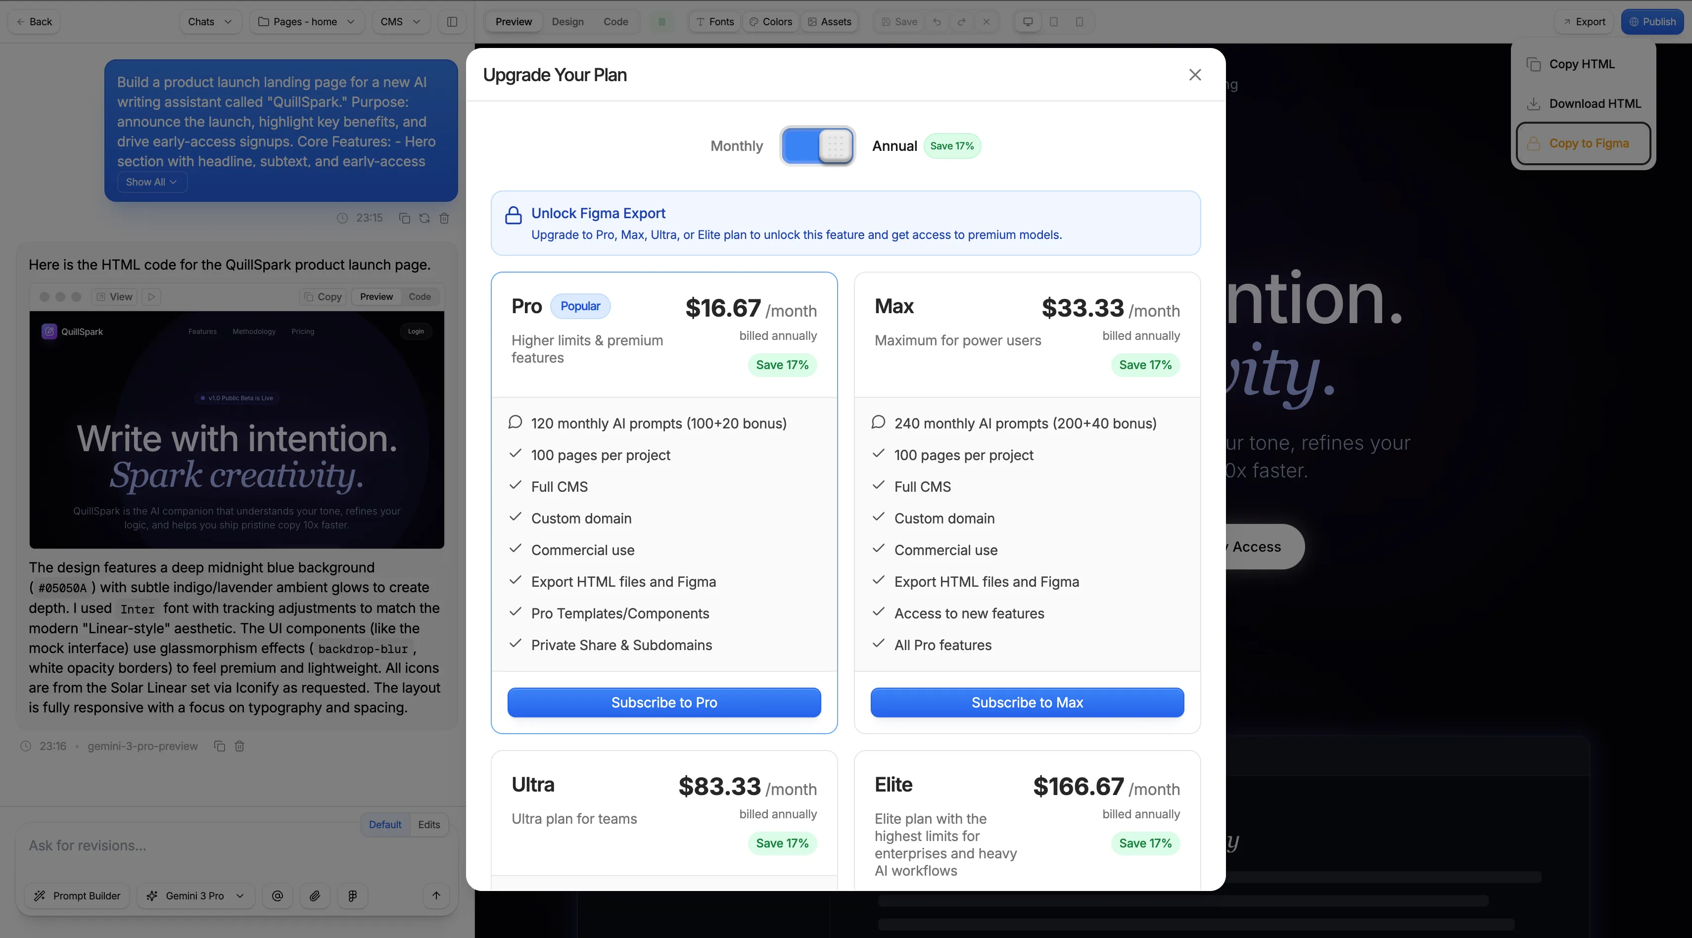
Task: Open the Gemini 3 Pro model selector
Action: tap(195, 896)
